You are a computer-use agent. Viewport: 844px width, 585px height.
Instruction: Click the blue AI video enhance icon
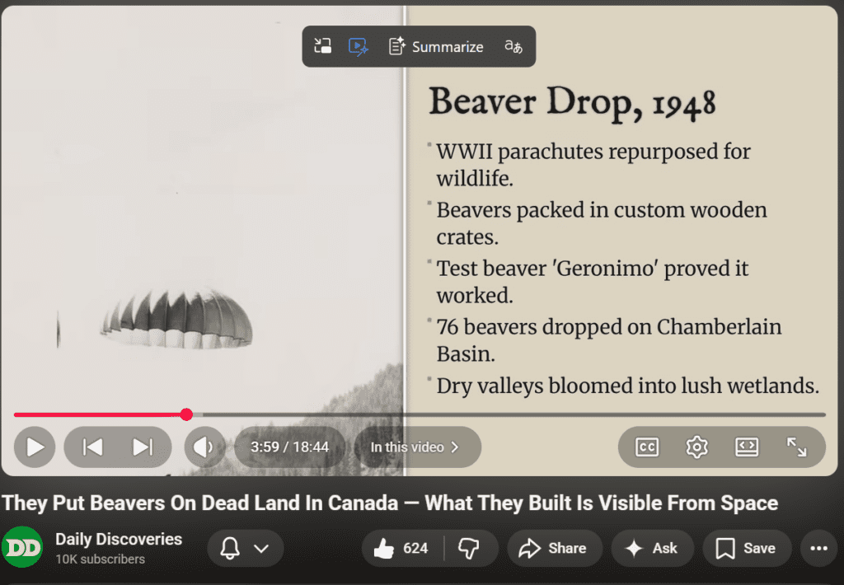[x=358, y=47]
